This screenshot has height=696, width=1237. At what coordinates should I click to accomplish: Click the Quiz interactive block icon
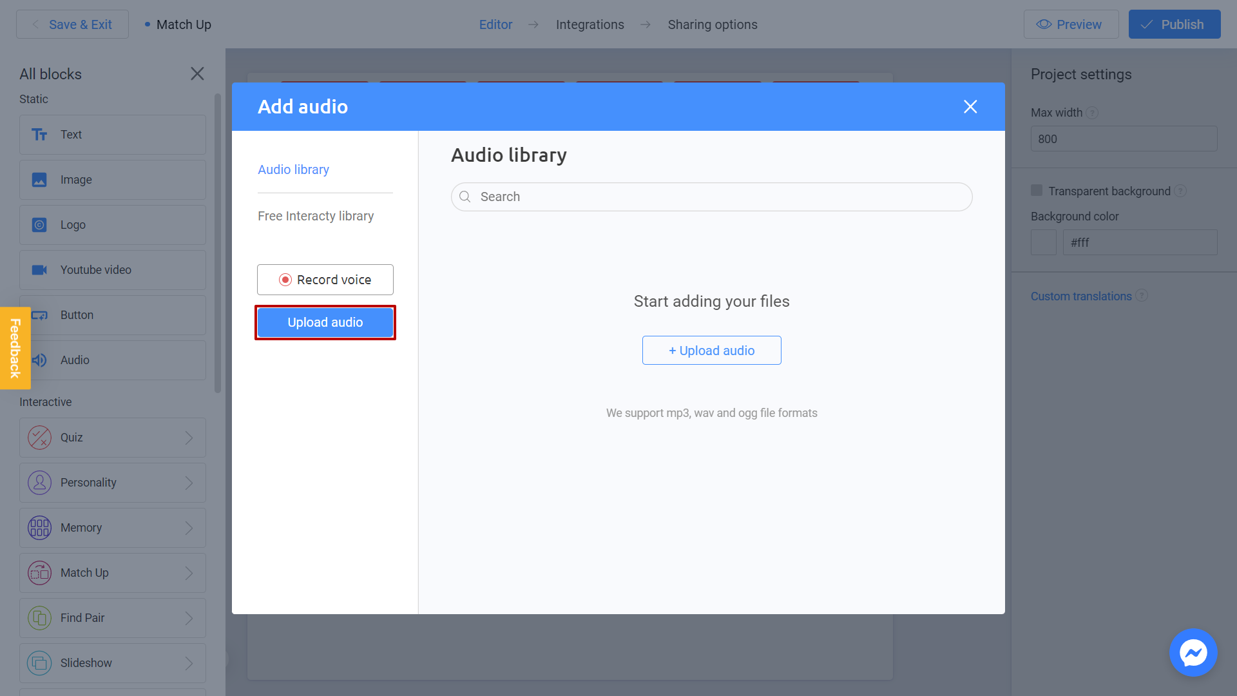(x=41, y=437)
